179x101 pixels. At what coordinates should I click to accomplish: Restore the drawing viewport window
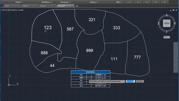tap(173, 10)
